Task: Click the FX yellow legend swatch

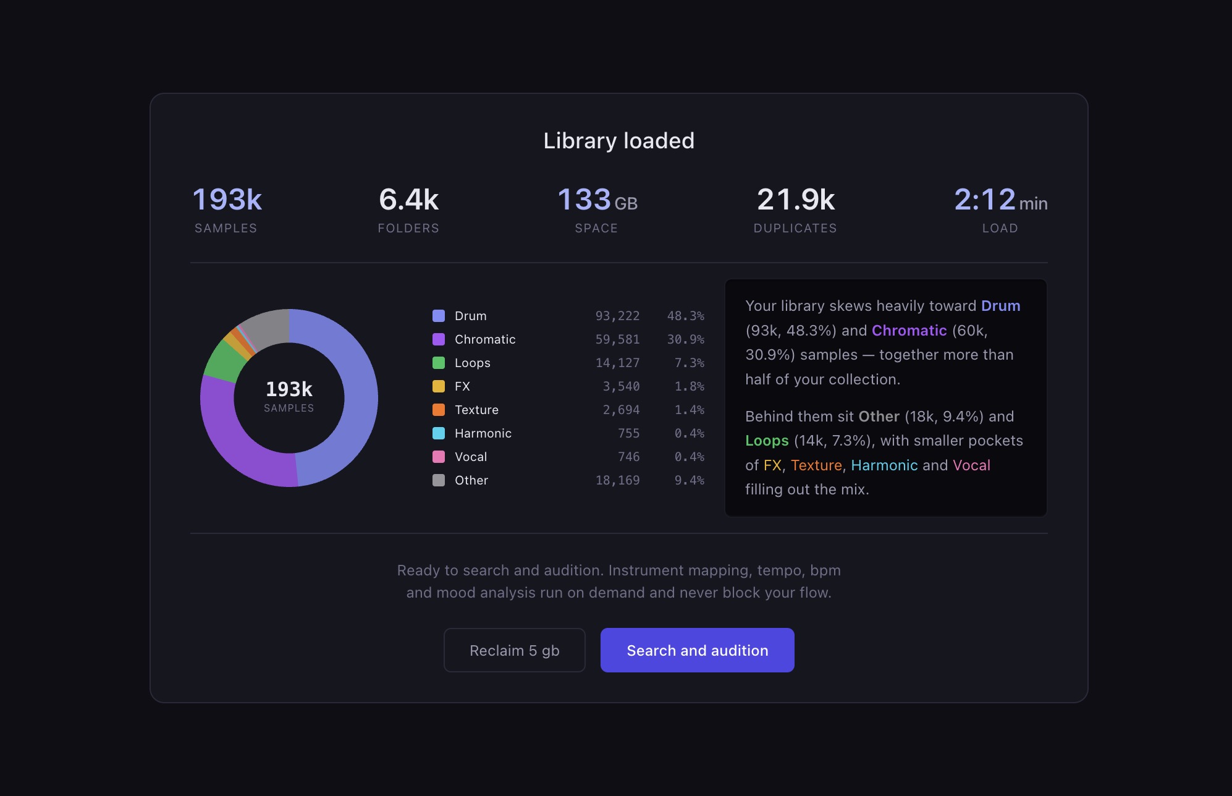Action: tap(439, 386)
